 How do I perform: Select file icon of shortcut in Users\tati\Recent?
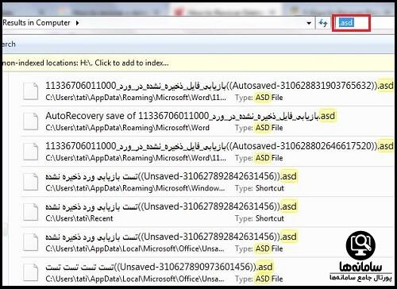pyautogui.click(x=30, y=212)
